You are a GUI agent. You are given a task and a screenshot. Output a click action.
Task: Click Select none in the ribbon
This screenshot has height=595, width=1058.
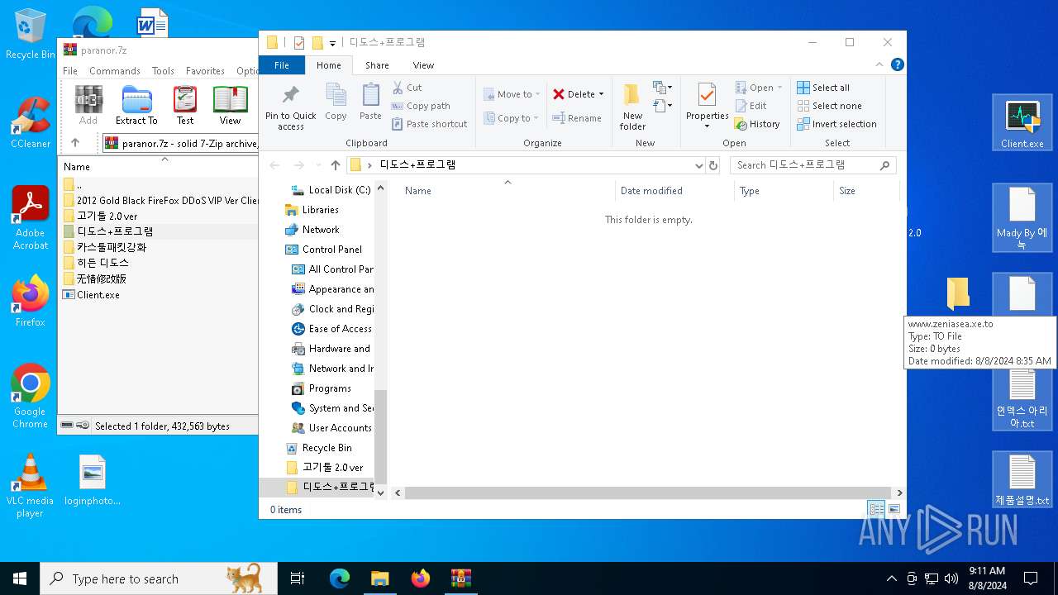829,106
